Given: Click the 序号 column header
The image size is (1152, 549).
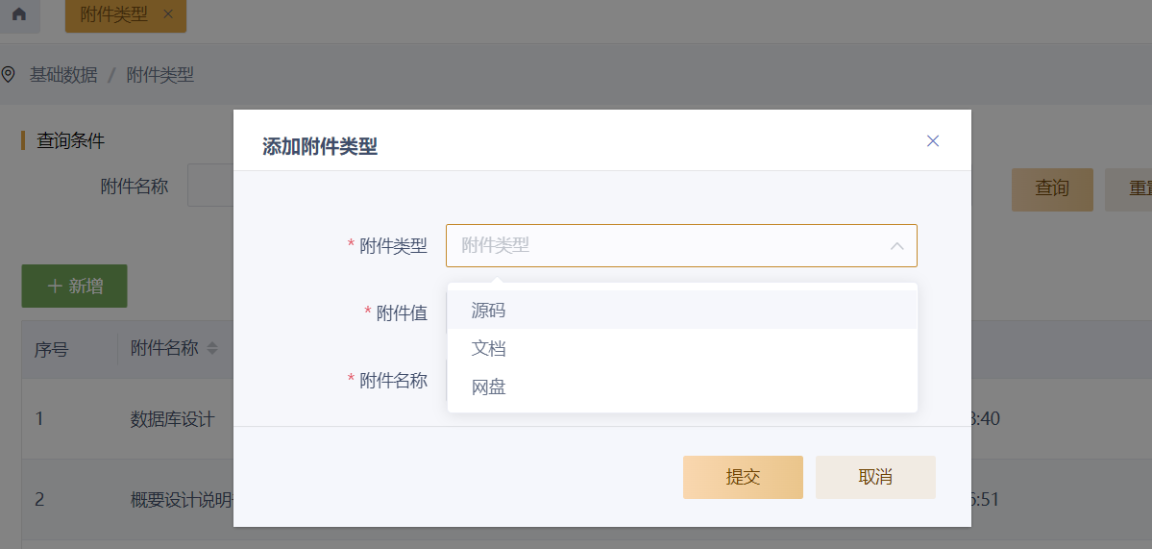Looking at the screenshot, I should (x=51, y=349).
